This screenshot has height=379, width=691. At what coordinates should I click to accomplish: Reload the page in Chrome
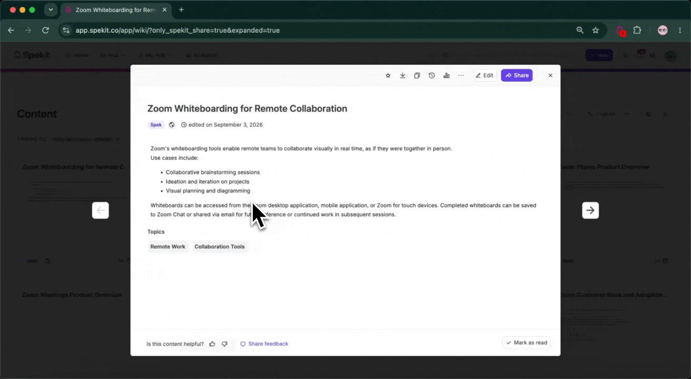pyautogui.click(x=45, y=31)
